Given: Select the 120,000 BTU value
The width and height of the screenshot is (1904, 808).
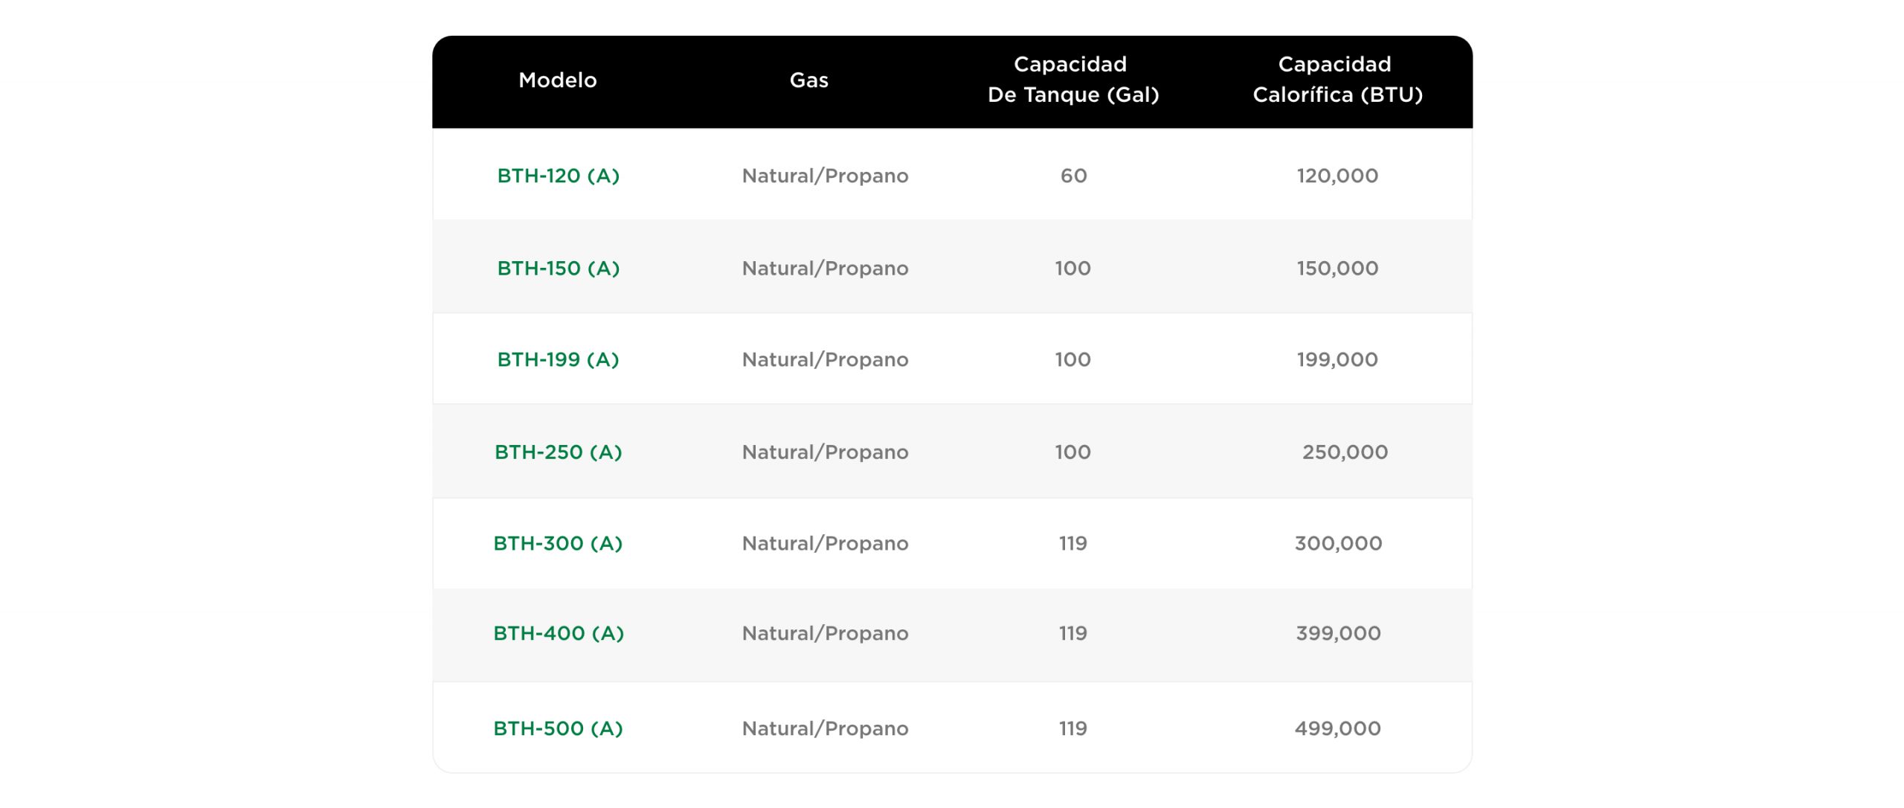Looking at the screenshot, I should coord(1337,176).
